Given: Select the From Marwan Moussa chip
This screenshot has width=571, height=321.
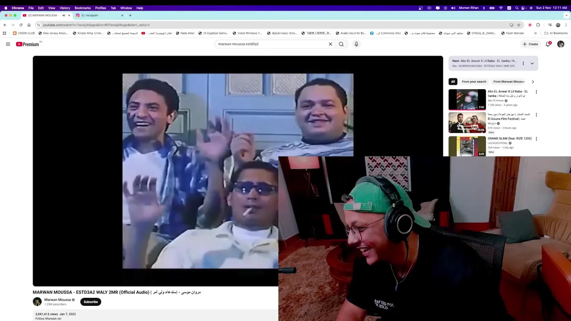Looking at the screenshot, I should tap(509, 82).
